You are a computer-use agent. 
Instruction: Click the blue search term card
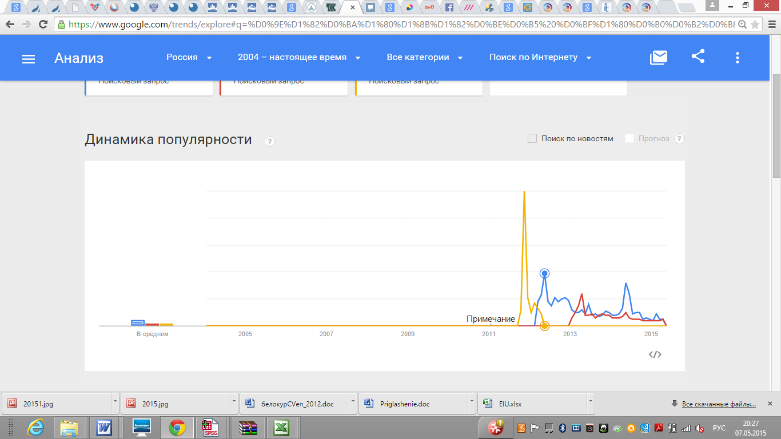coord(149,87)
